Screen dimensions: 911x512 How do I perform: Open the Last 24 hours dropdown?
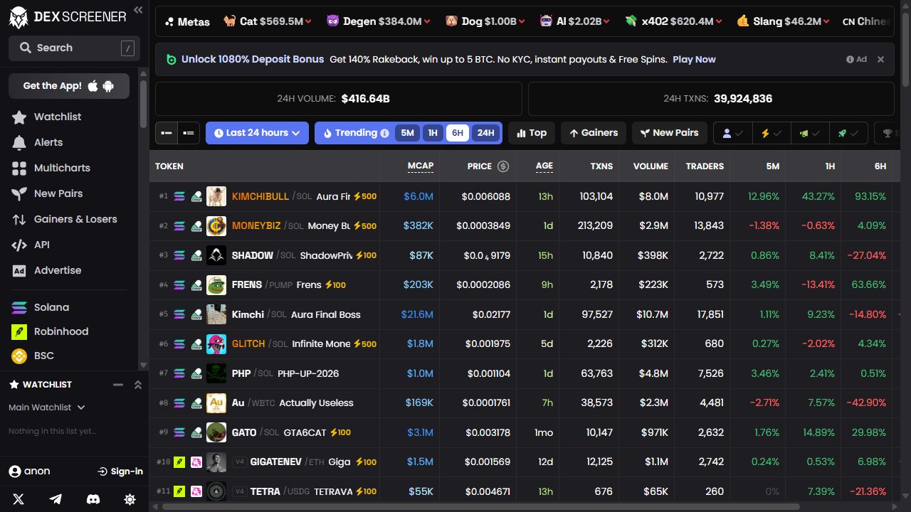[x=257, y=133]
